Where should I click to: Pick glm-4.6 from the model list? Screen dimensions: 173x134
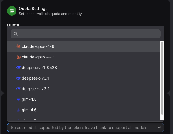83,110
